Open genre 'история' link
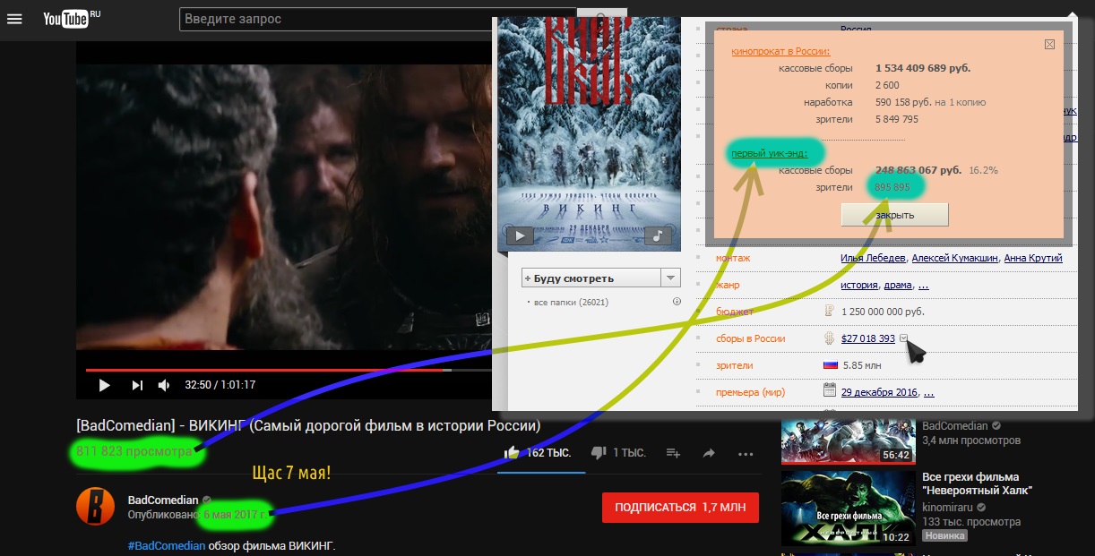Screen dimensions: 1095x556 point(858,285)
